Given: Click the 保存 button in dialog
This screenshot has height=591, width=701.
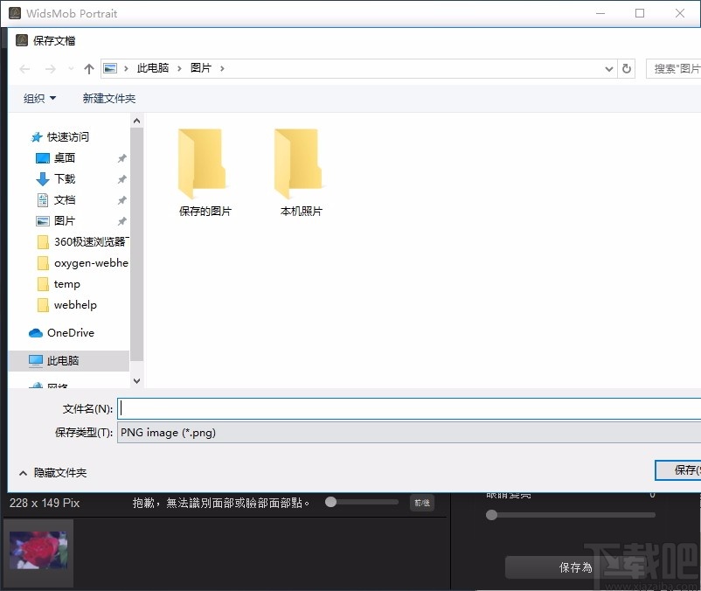Looking at the screenshot, I should 678,469.
